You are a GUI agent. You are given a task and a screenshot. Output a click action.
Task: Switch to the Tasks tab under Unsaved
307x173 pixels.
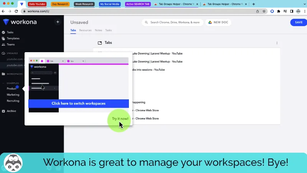109,30
